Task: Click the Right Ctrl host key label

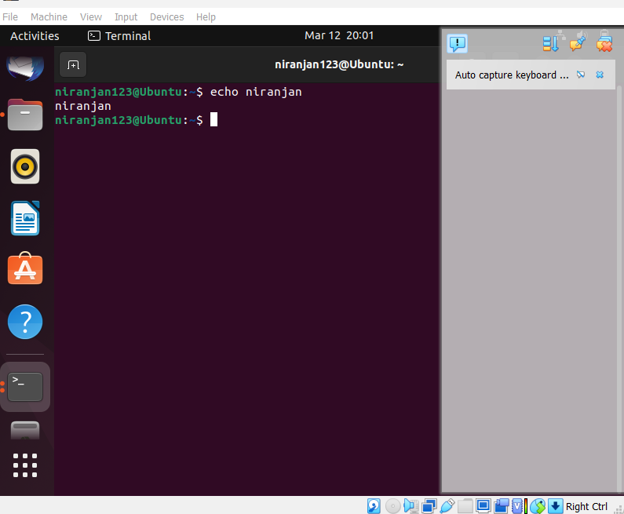Action: coord(586,506)
